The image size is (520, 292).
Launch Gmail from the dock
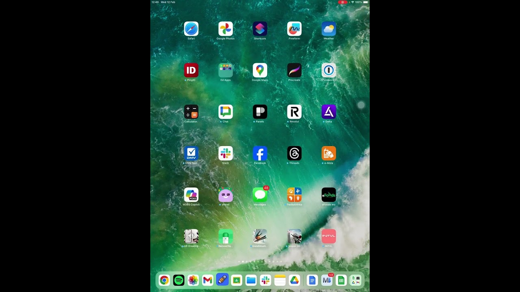pos(208,280)
